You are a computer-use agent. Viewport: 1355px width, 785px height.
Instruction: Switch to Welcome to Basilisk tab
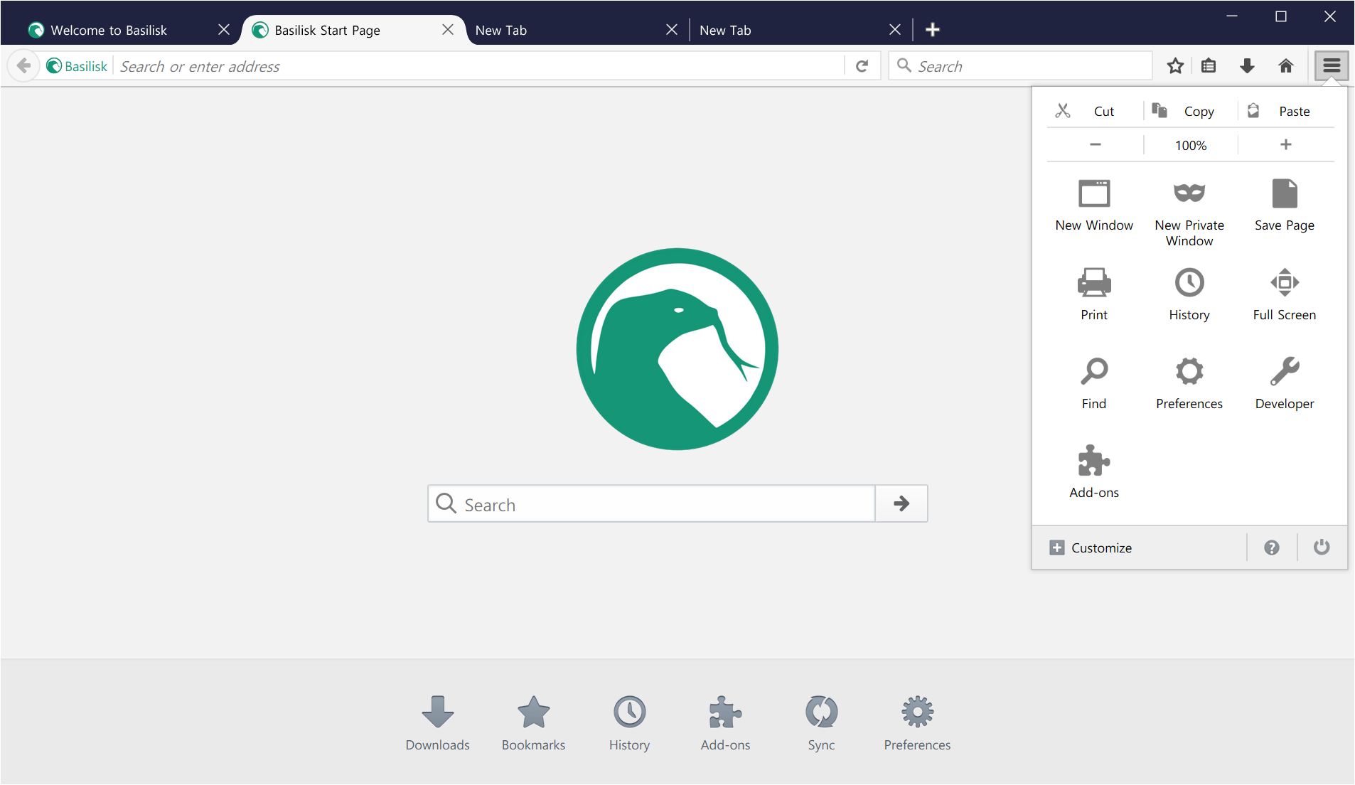tap(109, 30)
